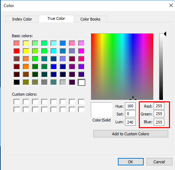Click the black luminance slider arrow
This screenshot has height=170, width=175.
pyautogui.click(x=165, y=34)
